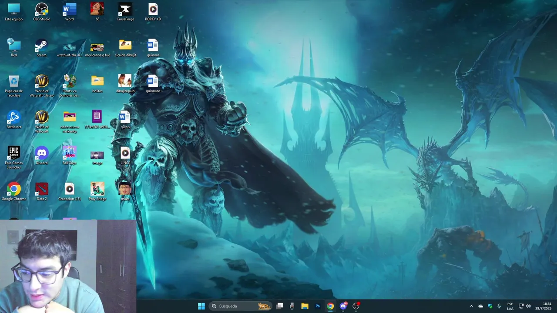The width and height of the screenshot is (557, 313).
Task: Open the CurseForge shortcut
Action: pyautogui.click(x=125, y=12)
